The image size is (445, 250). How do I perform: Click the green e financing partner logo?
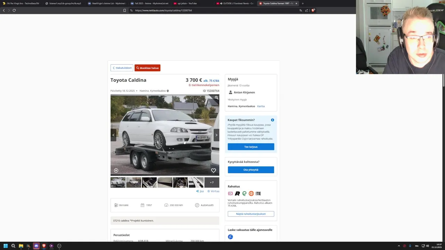(244, 193)
